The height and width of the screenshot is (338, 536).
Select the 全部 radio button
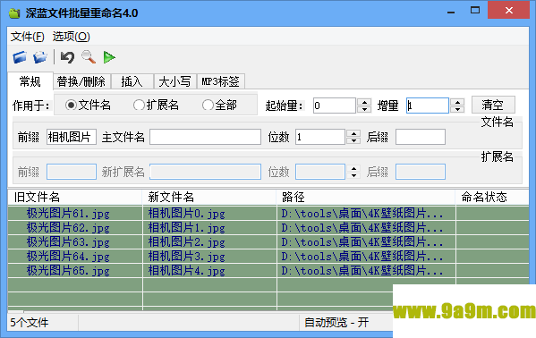point(219,105)
